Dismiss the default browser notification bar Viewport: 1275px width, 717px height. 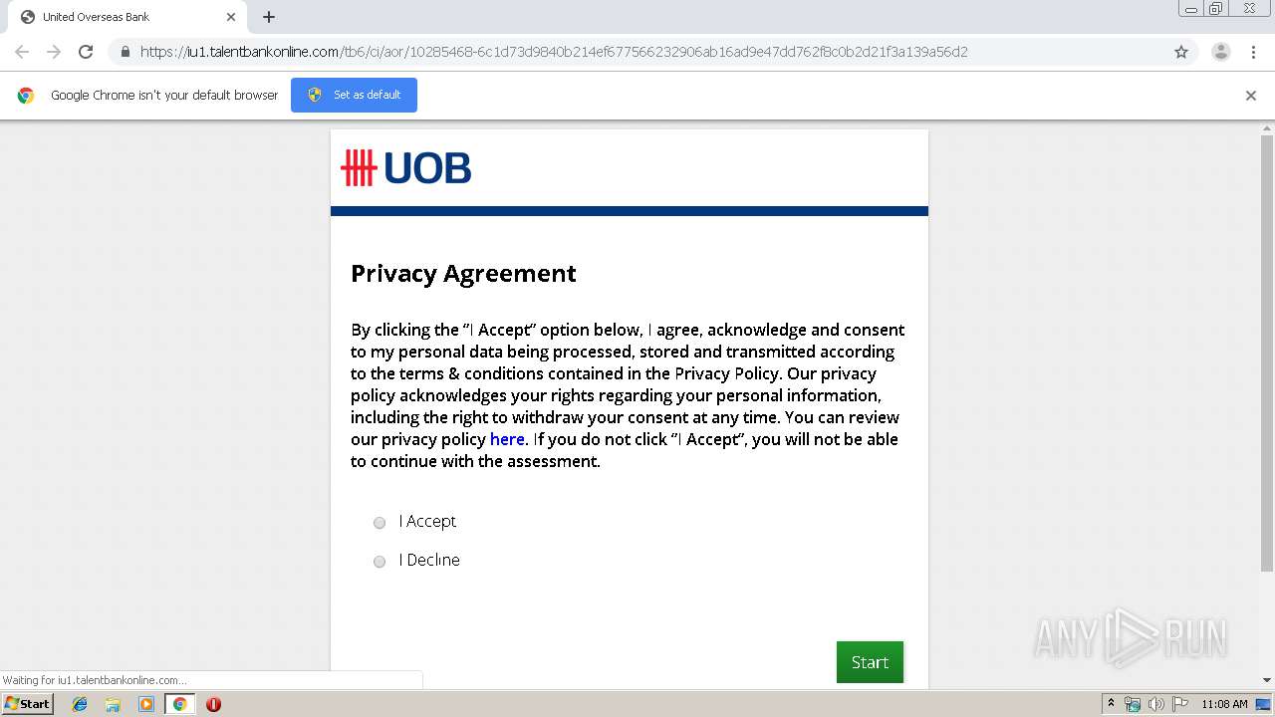pos(1250,96)
